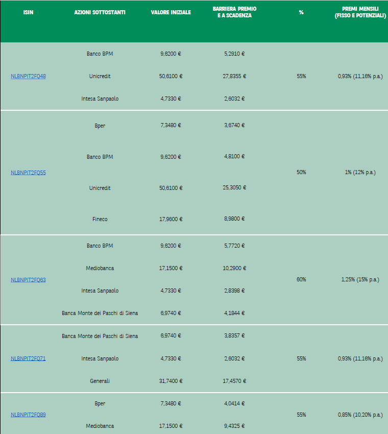Click the Fineco underlying name
388x434 pixels.
[100, 219]
